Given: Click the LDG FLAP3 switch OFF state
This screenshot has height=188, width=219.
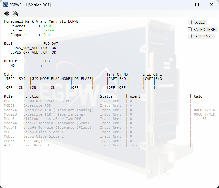Looking at the screenshot, I should pyautogui.click(x=75, y=88).
